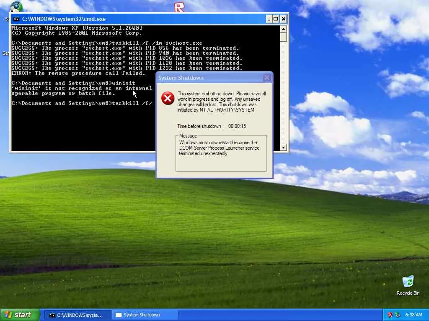Click the cmd scrollbar down arrow
Viewport: 429px width, 321px height.
tap(283, 148)
